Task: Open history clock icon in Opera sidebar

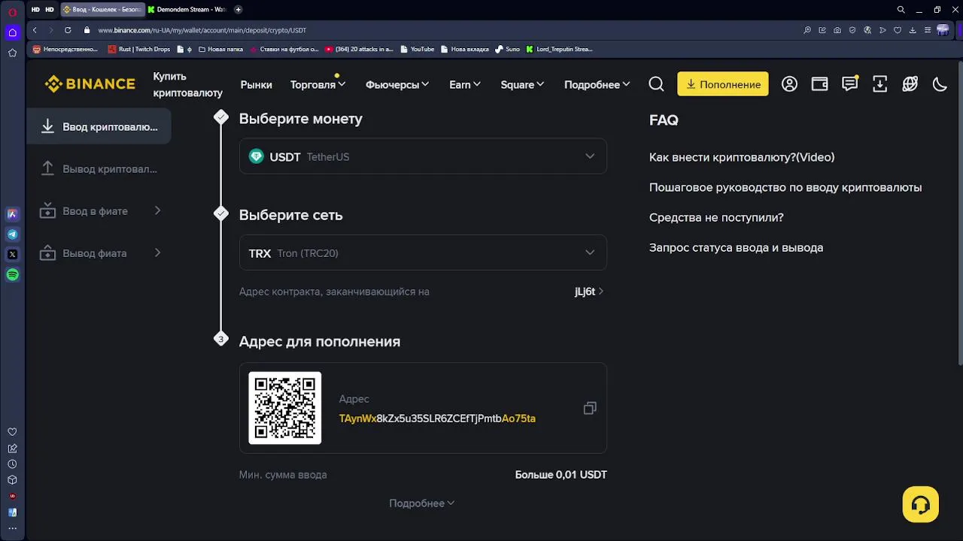Action: click(x=12, y=464)
